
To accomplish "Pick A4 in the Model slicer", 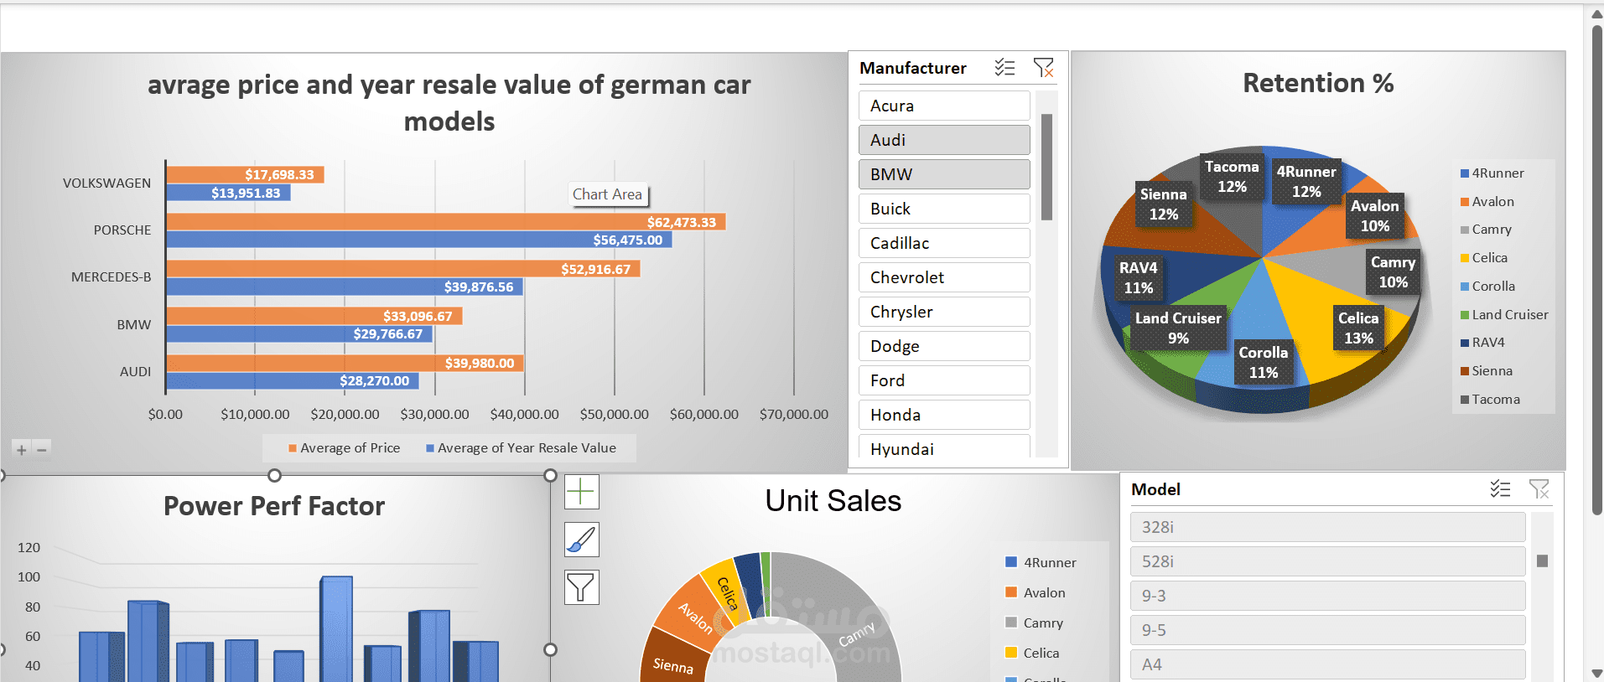I will [1327, 664].
